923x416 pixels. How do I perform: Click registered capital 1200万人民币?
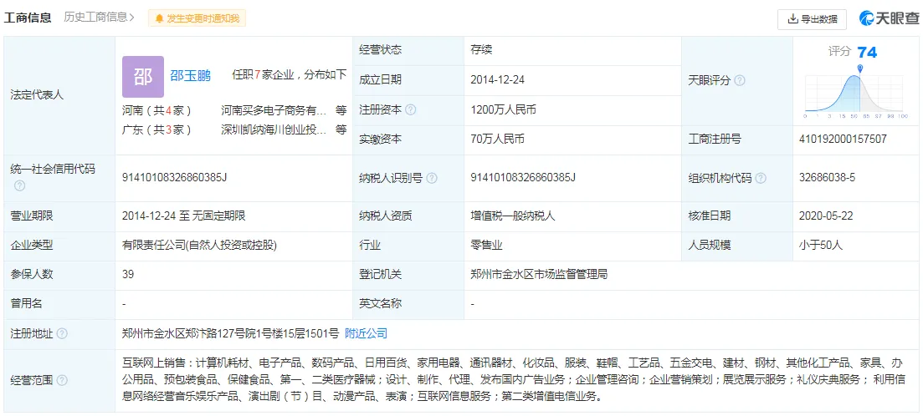[x=503, y=109]
